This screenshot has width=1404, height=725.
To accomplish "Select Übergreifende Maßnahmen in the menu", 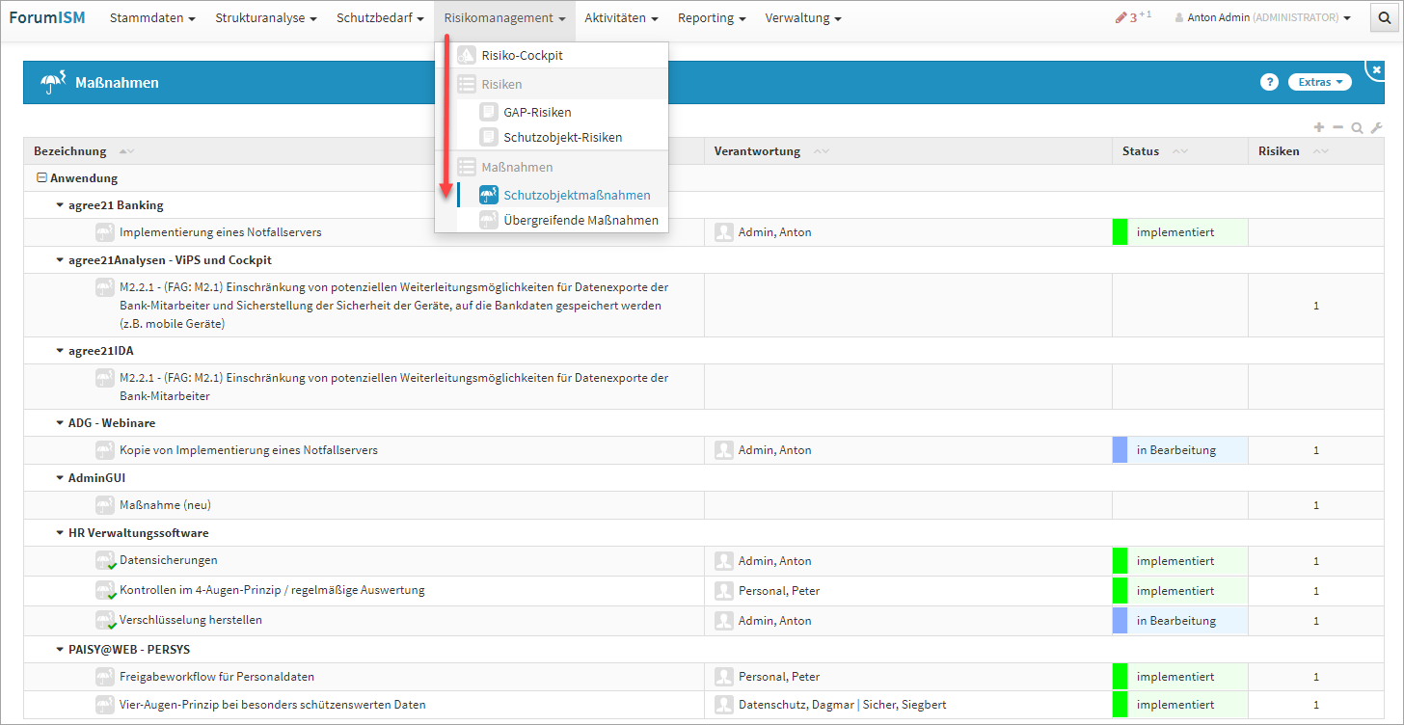I will point(580,220).
